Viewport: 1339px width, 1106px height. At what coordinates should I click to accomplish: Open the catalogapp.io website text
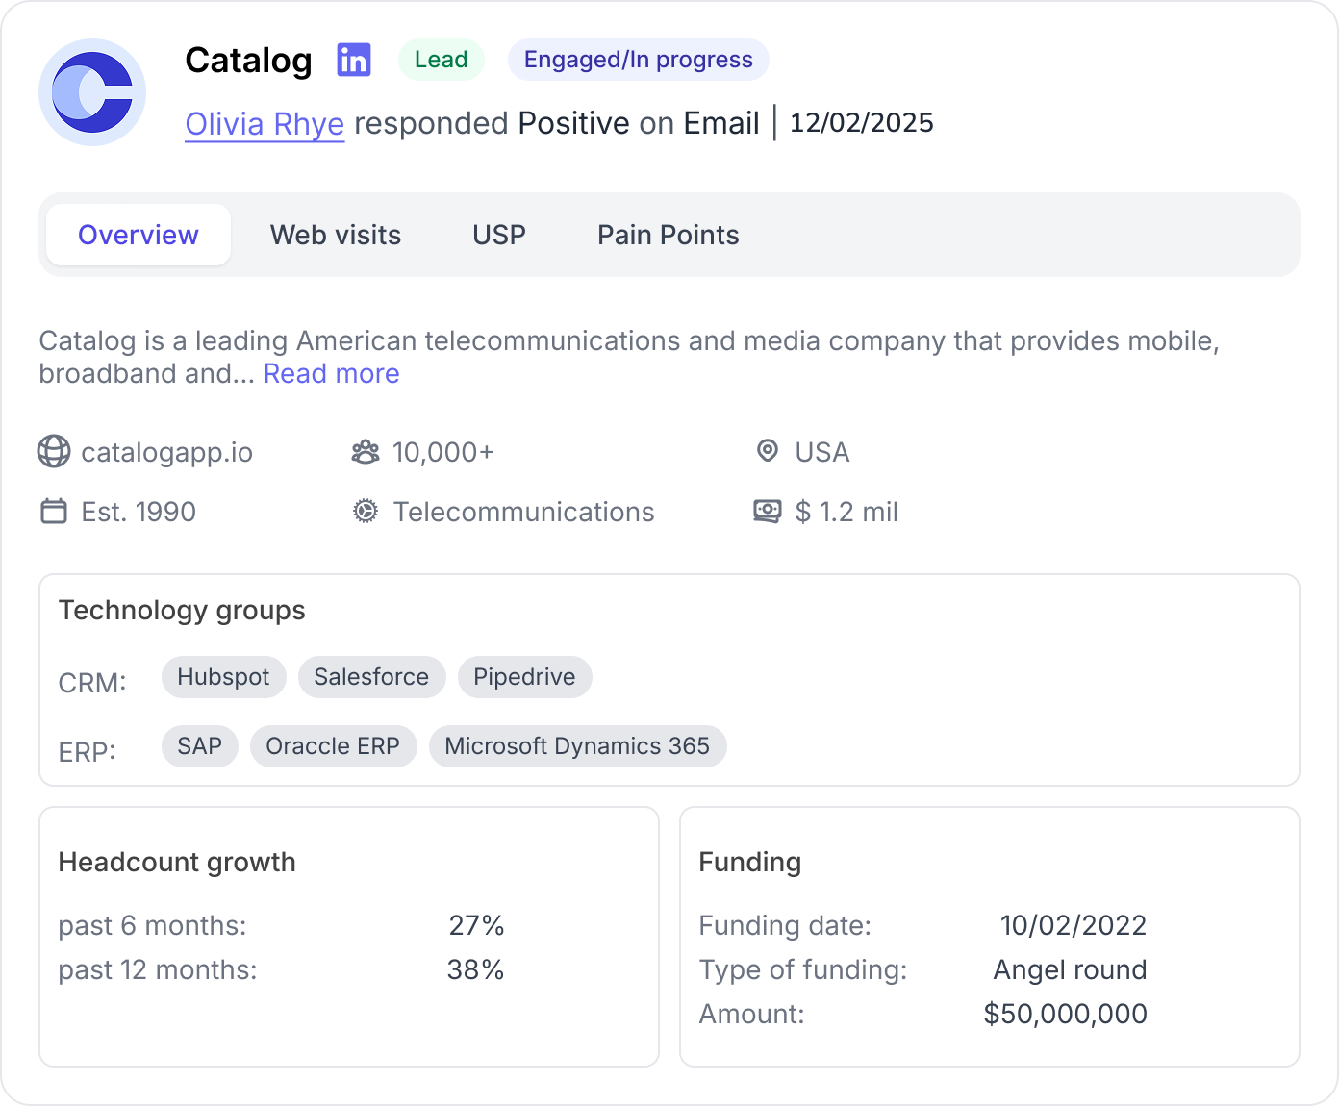(166, 452)
